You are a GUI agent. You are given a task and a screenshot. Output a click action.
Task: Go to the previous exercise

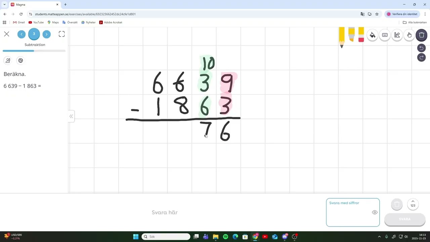(x=21, y=34)
